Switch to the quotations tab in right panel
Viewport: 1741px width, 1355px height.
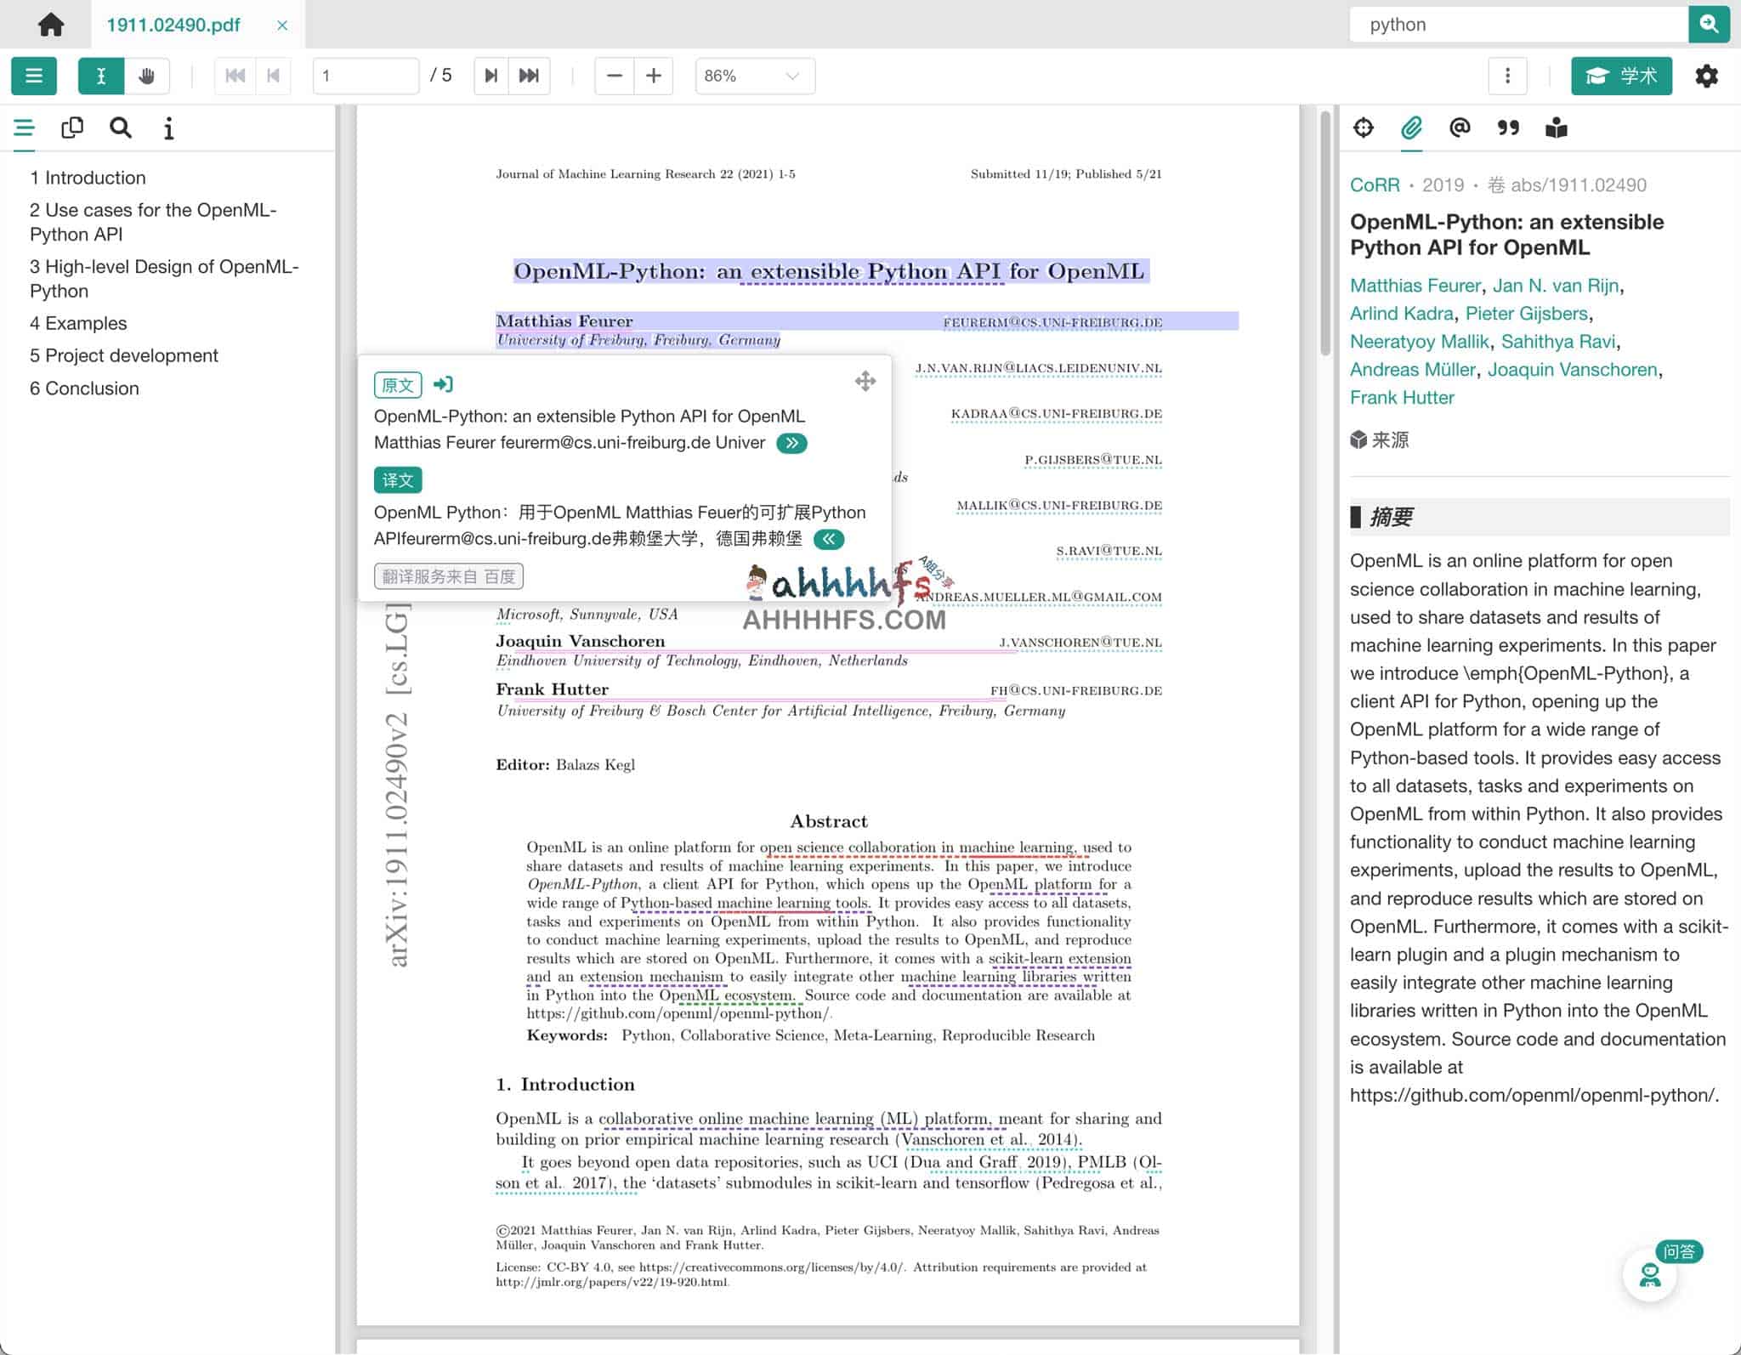click(1508, 128)
